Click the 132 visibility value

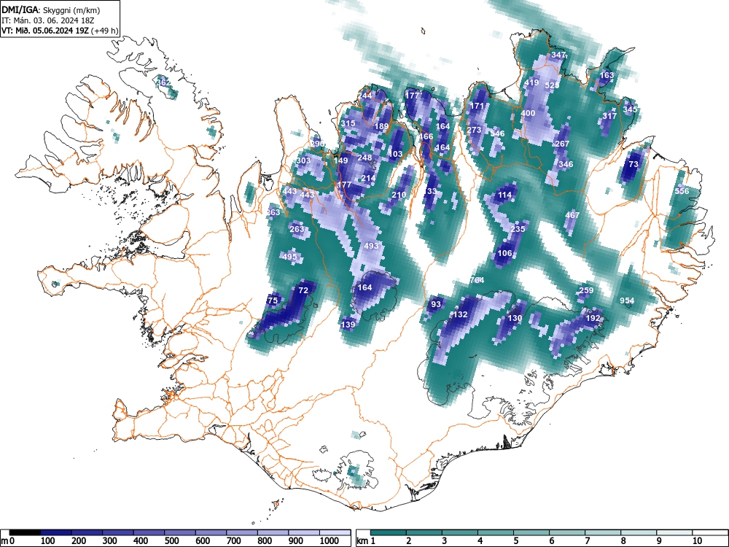460,314
